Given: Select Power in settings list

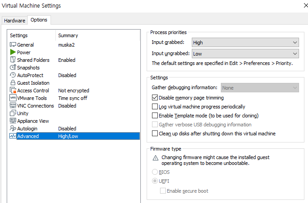Looking at the screenshot, I should (x=75, y=52).
